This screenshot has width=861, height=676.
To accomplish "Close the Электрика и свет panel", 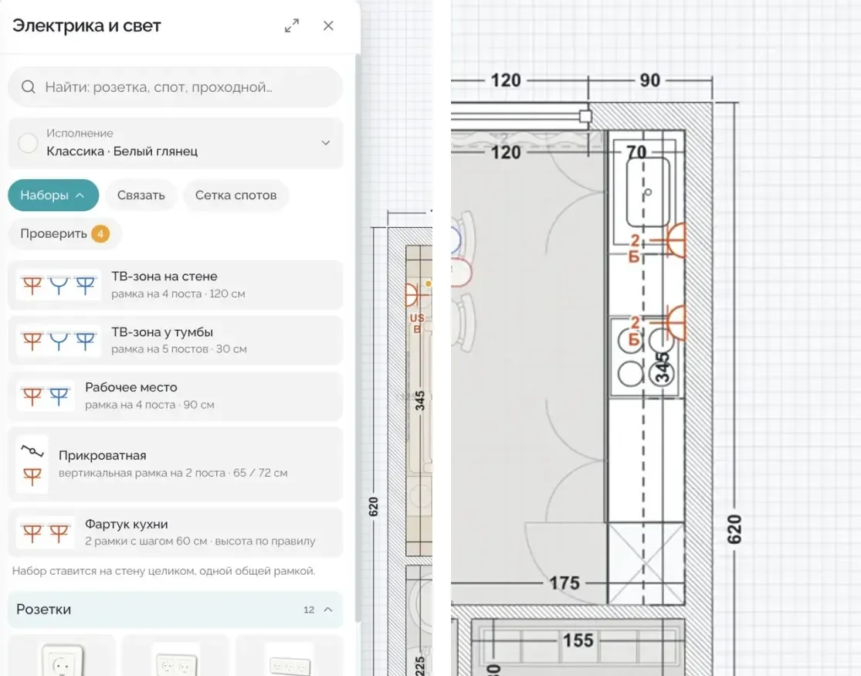I will [328, 25].
